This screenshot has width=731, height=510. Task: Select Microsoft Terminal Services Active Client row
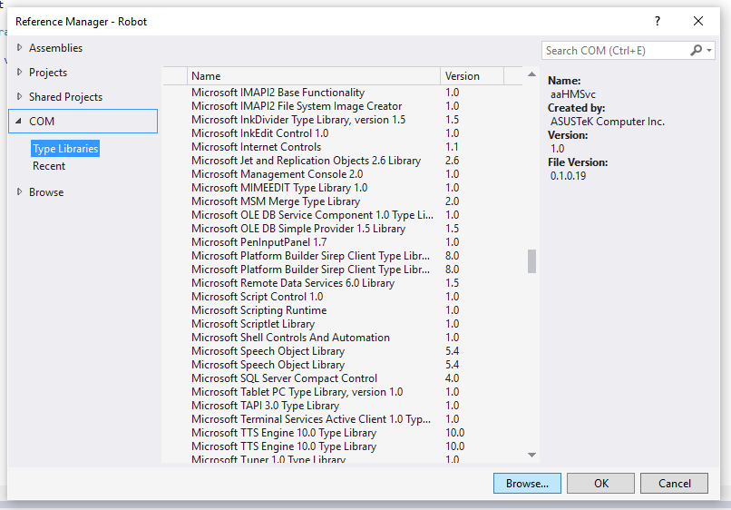point(343,419)
